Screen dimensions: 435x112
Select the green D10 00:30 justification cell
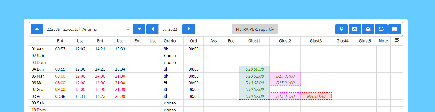pos(254,69)
